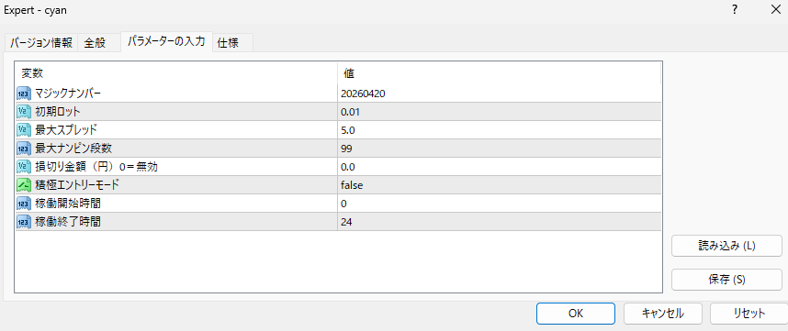
Task: Click the icon beside 損切り金額（円）
Action: click(x=24, y=167)
